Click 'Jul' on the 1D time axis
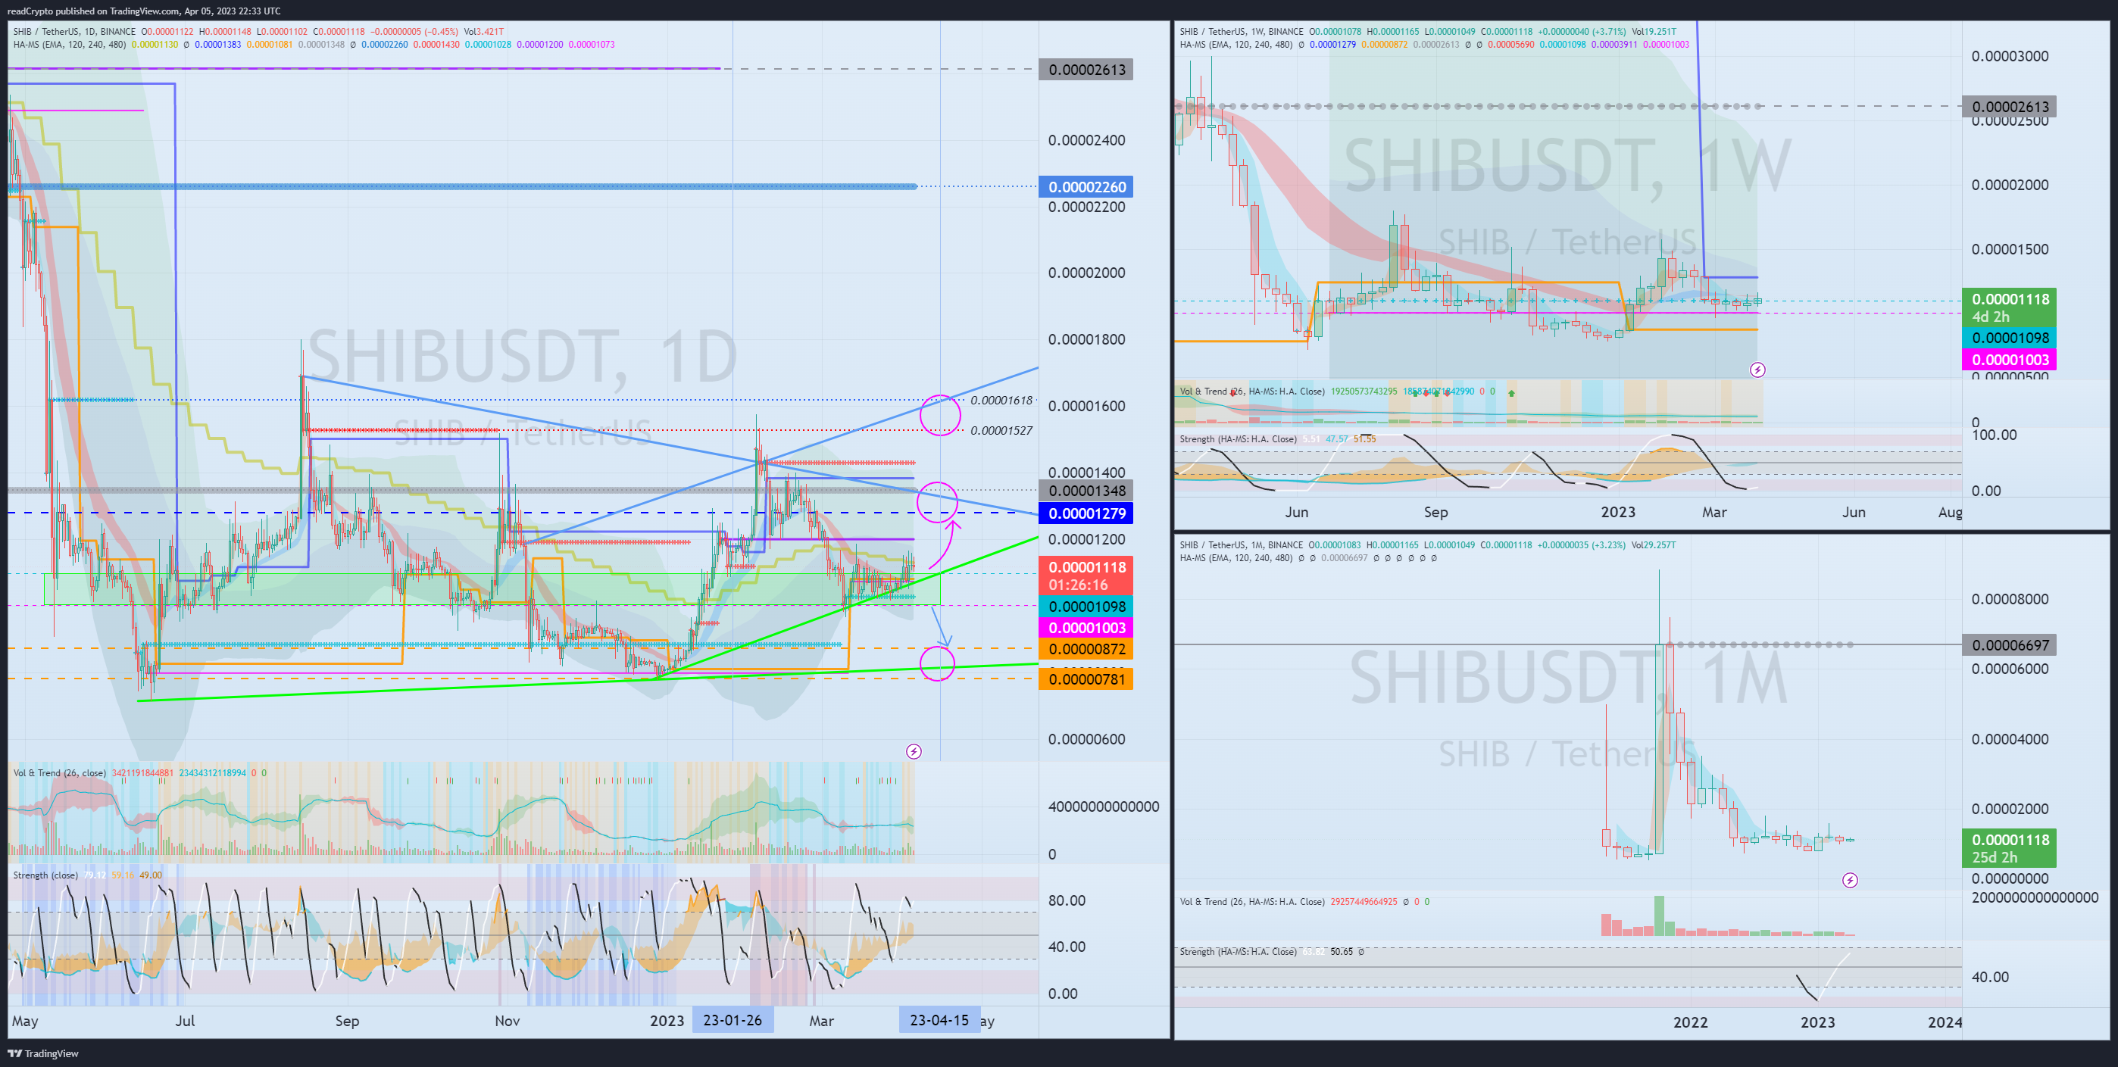 (185, 1021)
